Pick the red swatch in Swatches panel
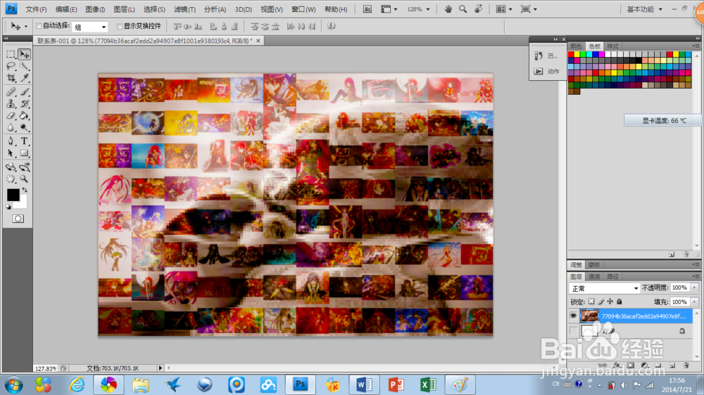This screenshot has width=704, height=395. pos(571,54)
